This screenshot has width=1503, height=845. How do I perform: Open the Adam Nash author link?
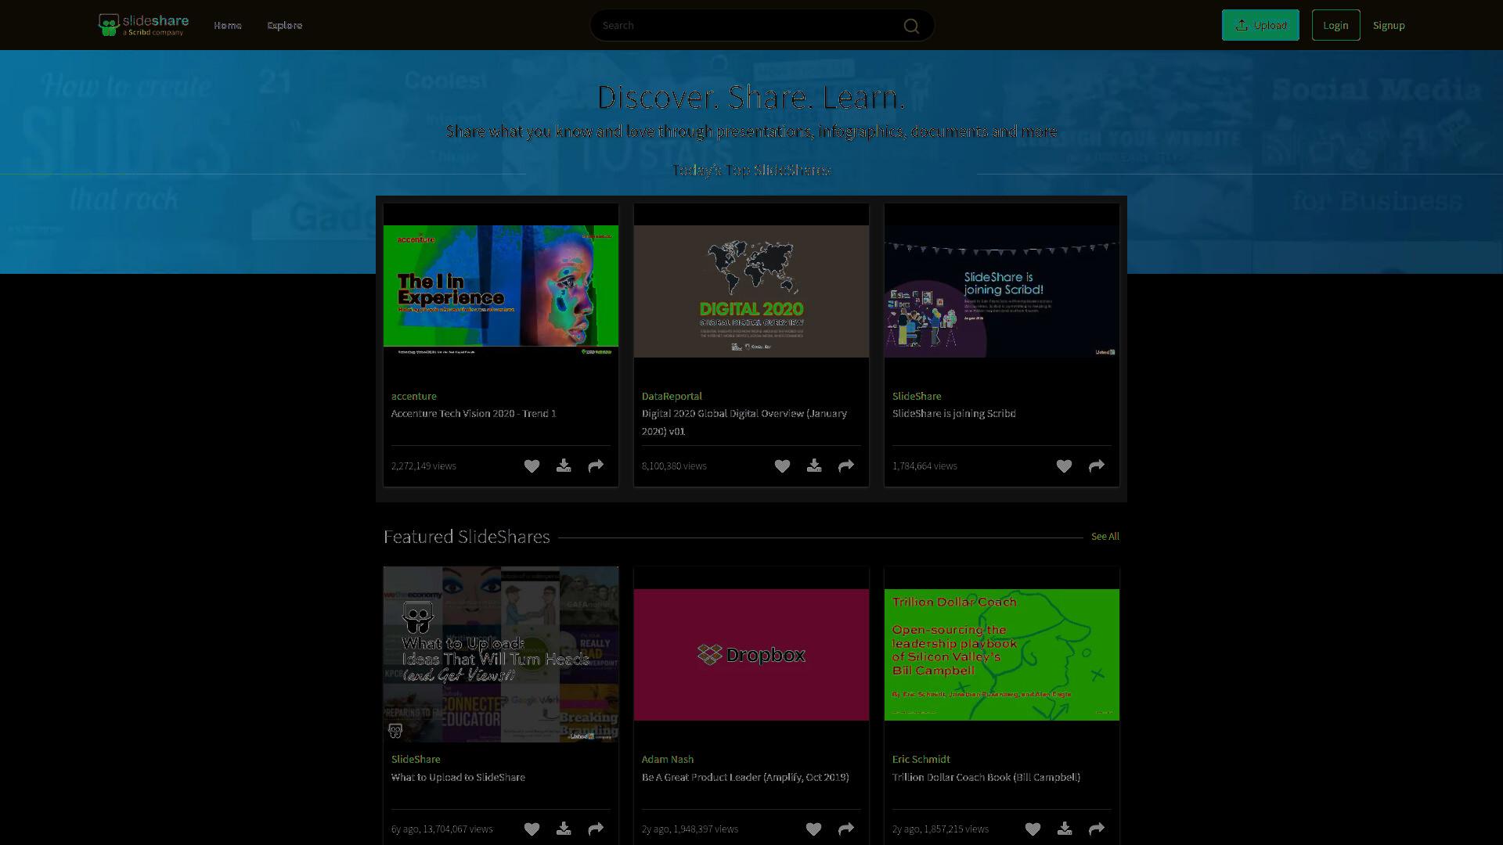click(x=668, y=760)
